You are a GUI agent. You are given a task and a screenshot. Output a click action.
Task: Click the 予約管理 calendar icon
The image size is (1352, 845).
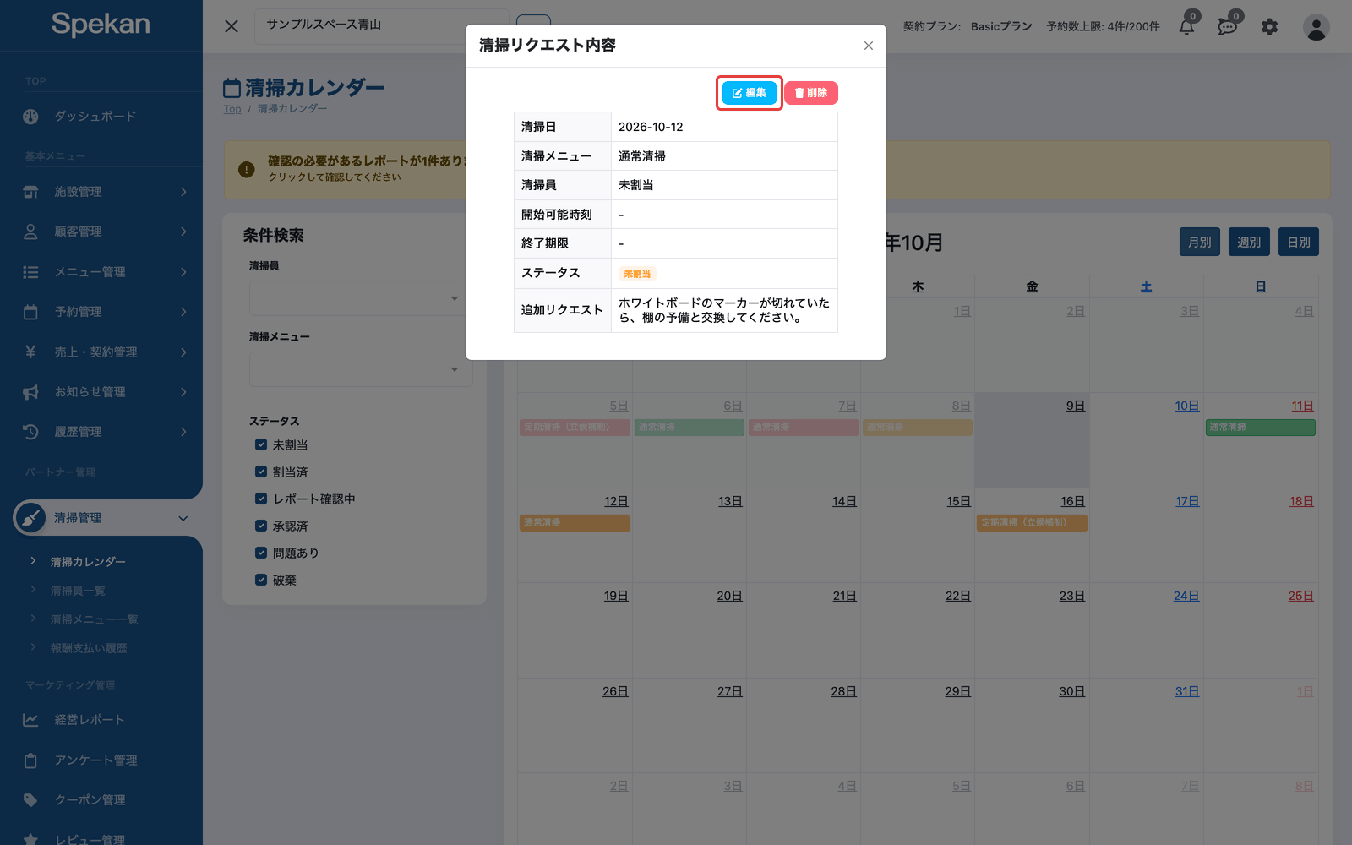point(30,312)
